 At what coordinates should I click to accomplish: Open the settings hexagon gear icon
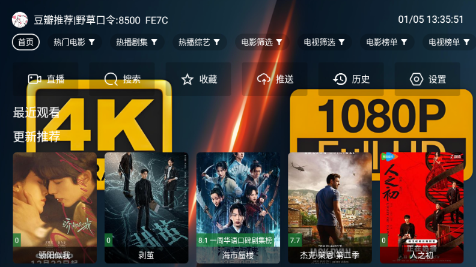click(x=416, y=79)
